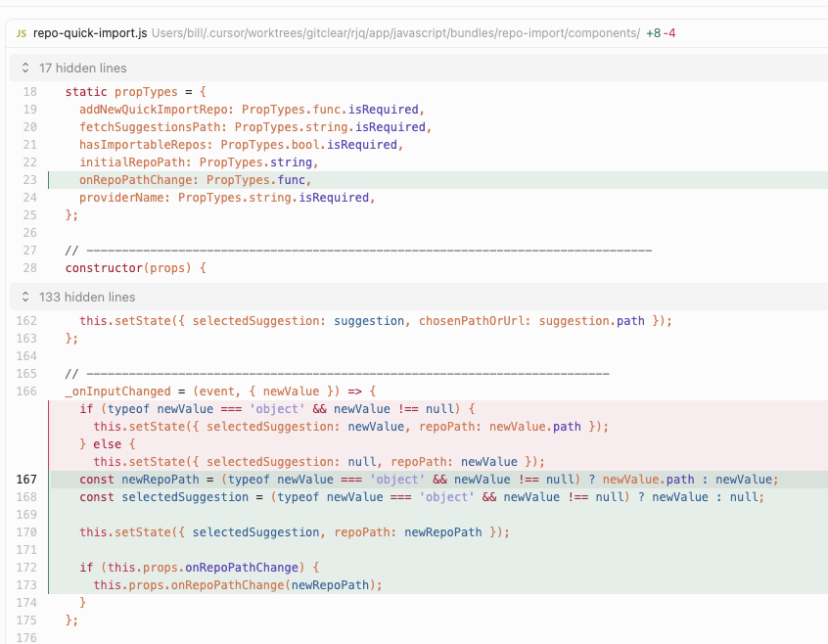The height and width of the screenshot is (644, 828).
Task: Click the +8 additions count
Action: click(654, 33)
